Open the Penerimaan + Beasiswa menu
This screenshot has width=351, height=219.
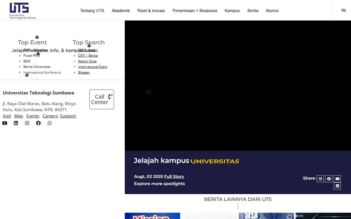pos(195,11)
